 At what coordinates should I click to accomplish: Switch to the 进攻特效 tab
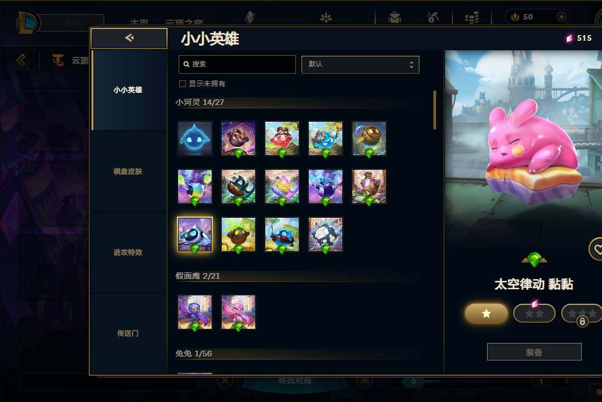point(128,252)
